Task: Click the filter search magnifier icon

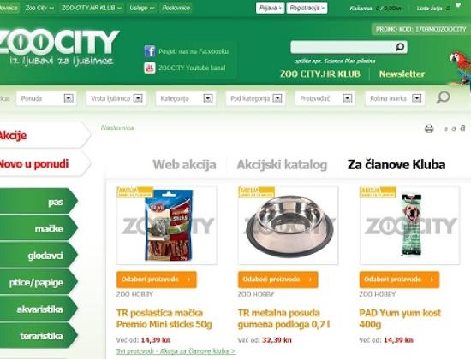Action: click(x=443, y=97)
